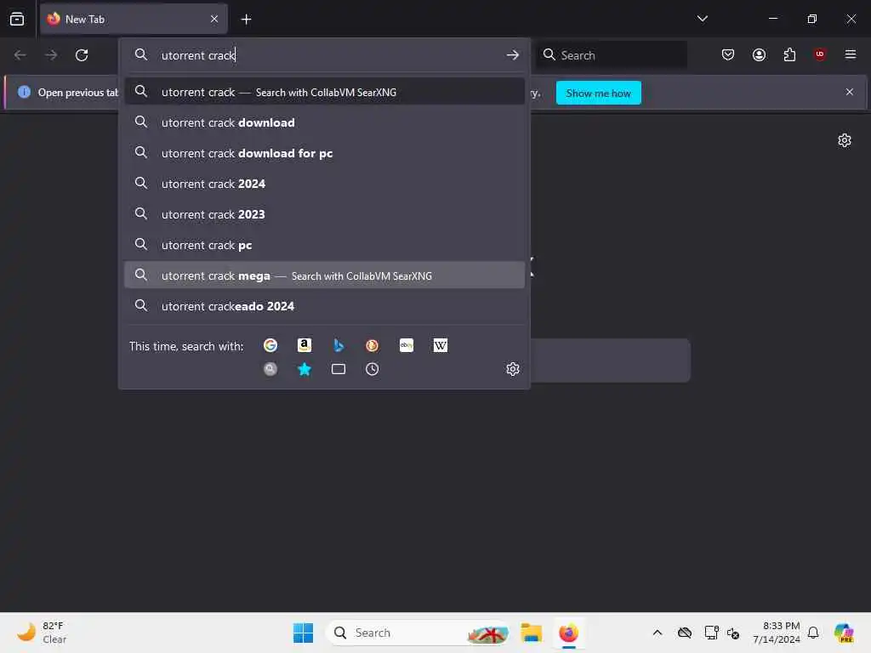
Task: Search with DuckDuckGo engine icon
Action: [x=373, y=345]
